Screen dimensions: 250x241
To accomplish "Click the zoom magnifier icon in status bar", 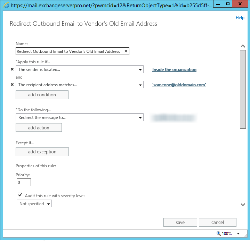I will tap(218, 233).
